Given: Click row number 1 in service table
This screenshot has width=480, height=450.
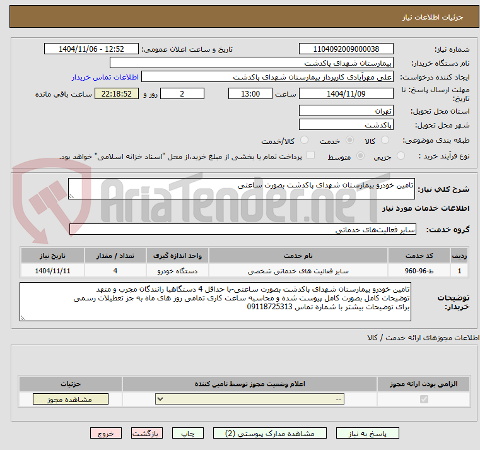Looking at the screenshot, I should pyautogui.click(x=459, y=271).
